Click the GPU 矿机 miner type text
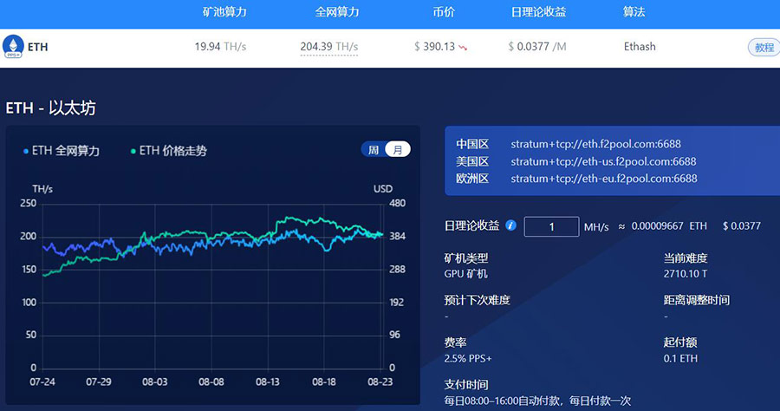The height and width of the screenshot is (411, 780). (465, 274)
